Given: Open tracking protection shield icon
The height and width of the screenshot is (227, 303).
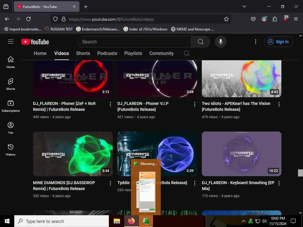Looking at the screenshot, I should (55, 19).
